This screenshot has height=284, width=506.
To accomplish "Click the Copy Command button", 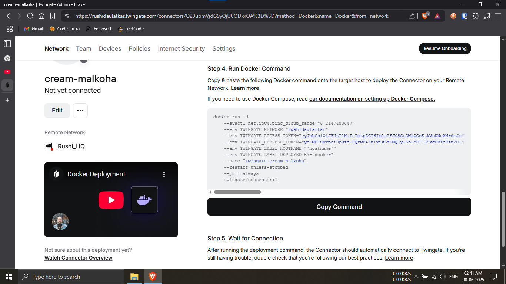I will (x=339, y=207).
